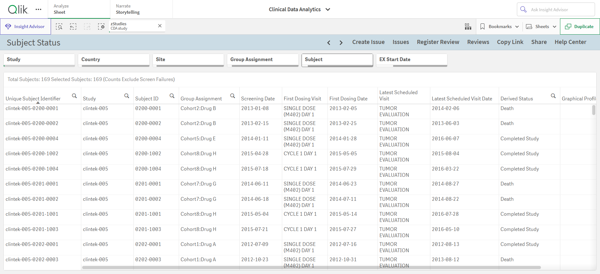Sort by Latest Scheduled Visit Date header
The image size is (600, 274).
pyautogui.click(x=462, y=99)
